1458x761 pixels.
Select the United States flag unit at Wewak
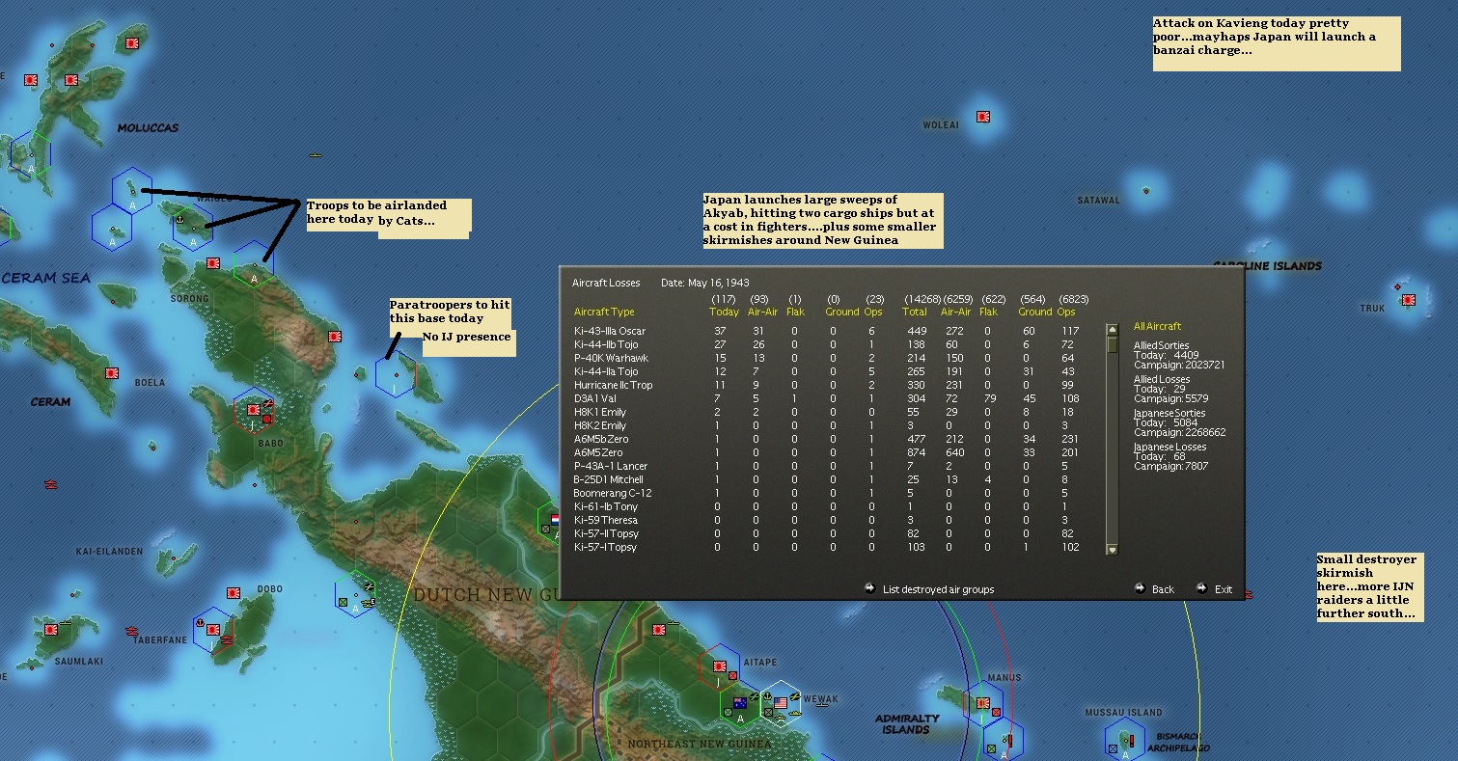click(781, 703)
